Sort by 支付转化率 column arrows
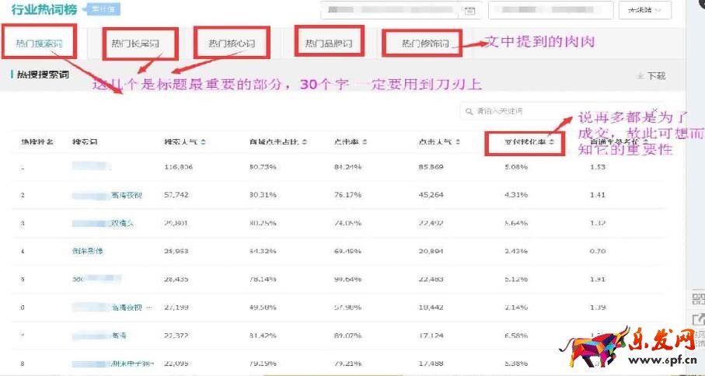Screen dimensions: 705x376 point(551,142)
